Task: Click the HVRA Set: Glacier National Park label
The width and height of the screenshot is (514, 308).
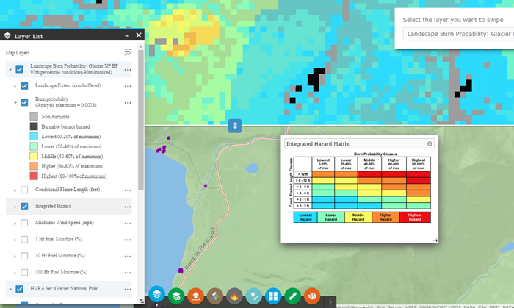Action: pyautogui.click(x=64, y=289)
